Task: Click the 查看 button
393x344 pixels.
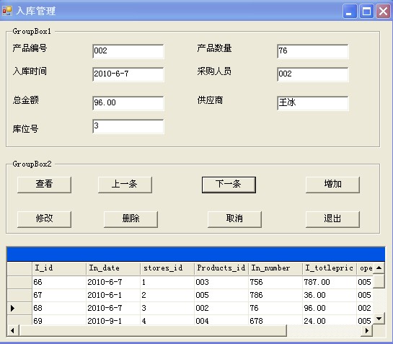Action: click(x=44, y=185)
